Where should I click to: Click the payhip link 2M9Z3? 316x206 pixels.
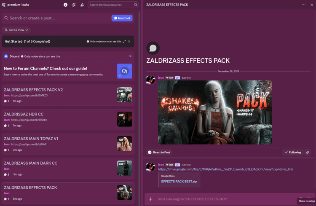29,95
